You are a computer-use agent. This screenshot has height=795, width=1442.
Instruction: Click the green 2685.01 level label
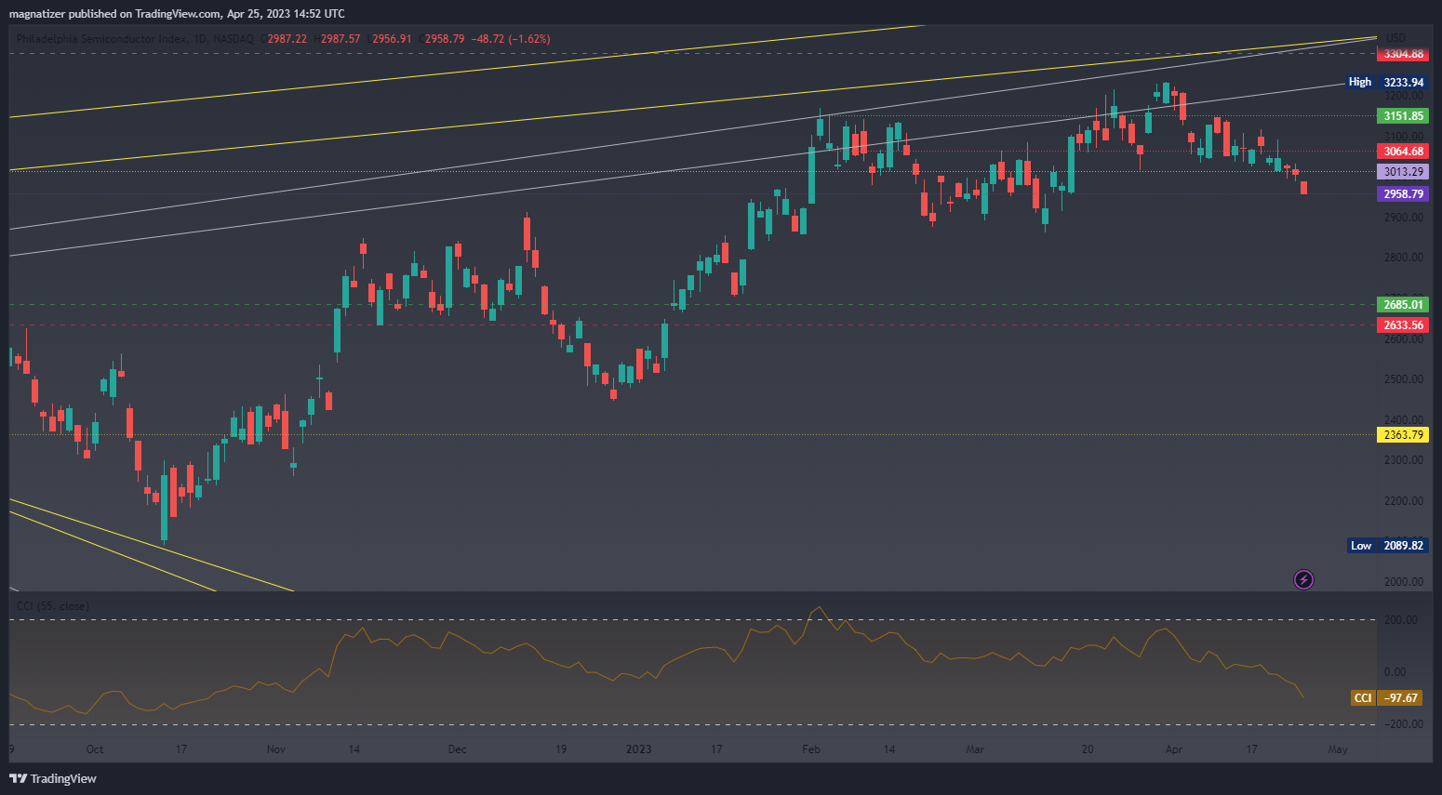pos(1403,305)
